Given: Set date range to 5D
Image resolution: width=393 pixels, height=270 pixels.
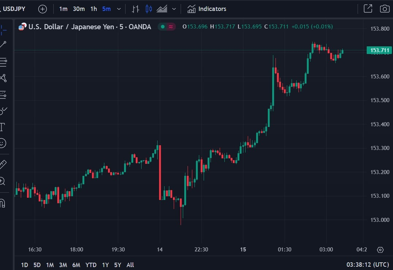Looking at the screenshot, I should click(37, 265).
